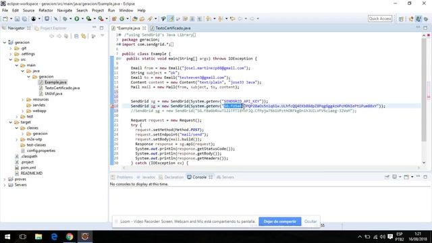The image size is (432, 243).
Task: Click Collapse All in Navigator panel
Action: [76, 36]
